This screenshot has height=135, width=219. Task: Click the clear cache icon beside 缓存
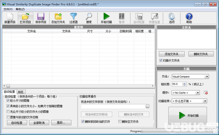click(x=205, y=93)
